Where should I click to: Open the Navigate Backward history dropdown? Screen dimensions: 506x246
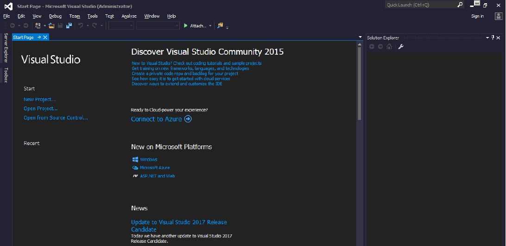click(19, 26)
